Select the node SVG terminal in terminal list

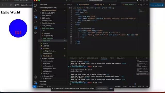(x=143, y=74)
